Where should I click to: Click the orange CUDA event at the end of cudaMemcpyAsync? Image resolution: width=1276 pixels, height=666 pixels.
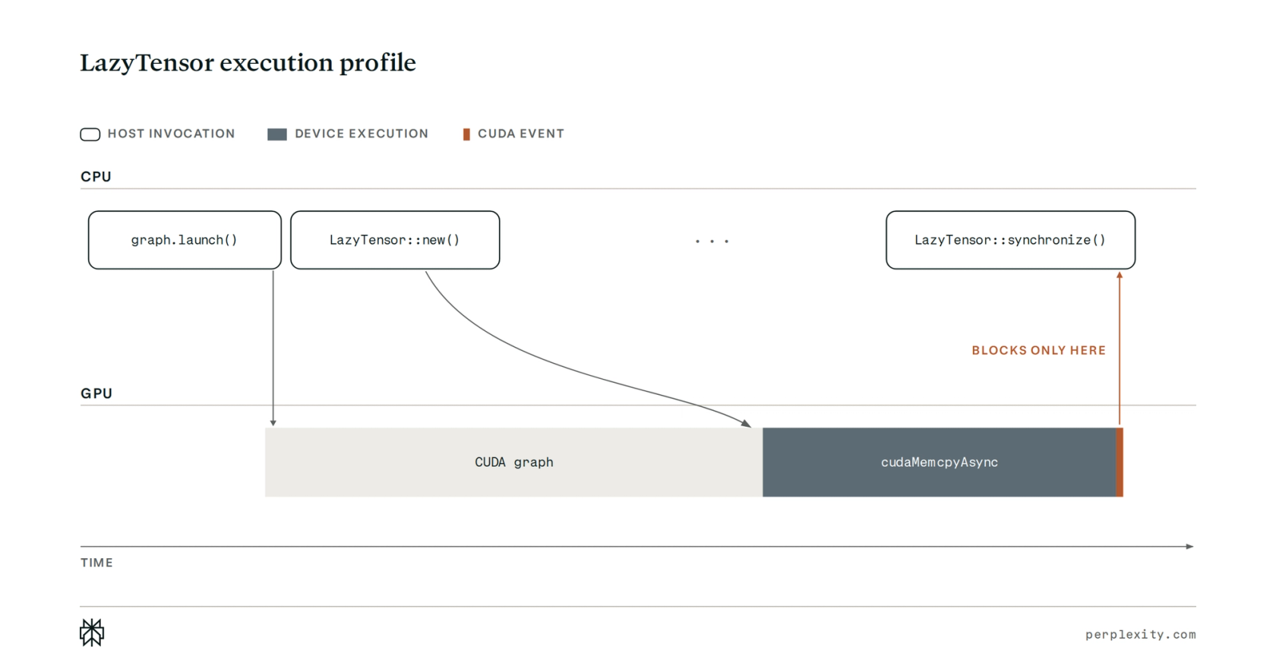pos(1120,462)
